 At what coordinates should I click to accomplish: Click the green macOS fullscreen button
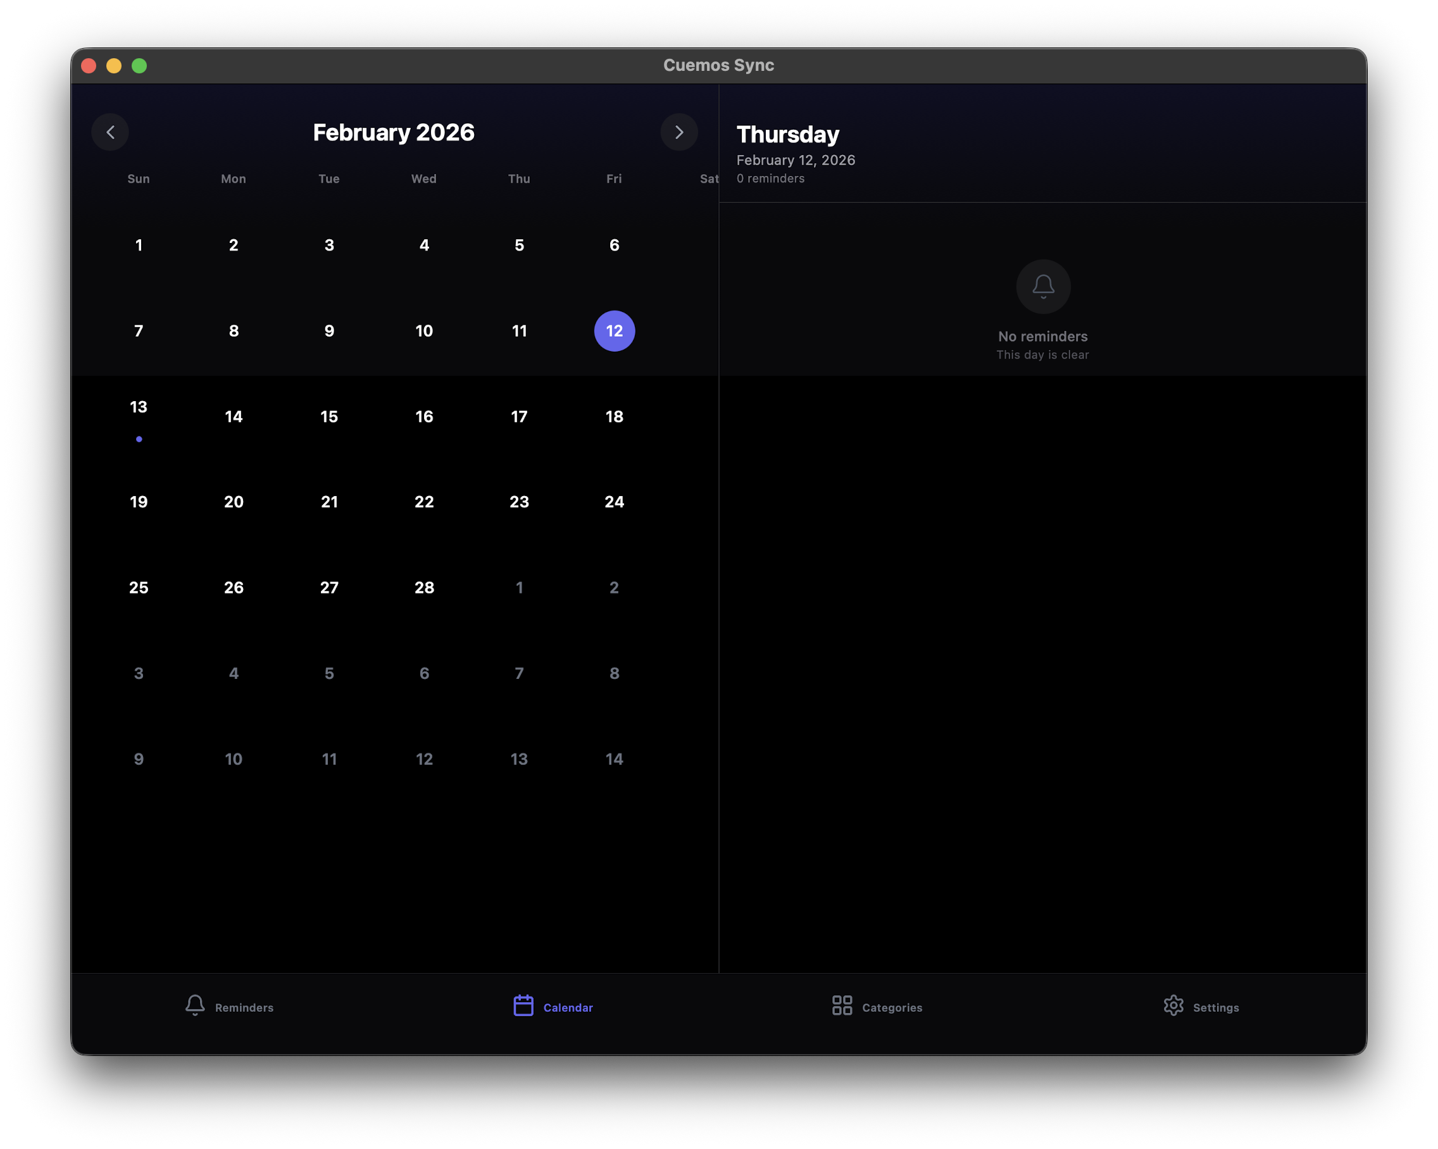(x=139, y=65)
